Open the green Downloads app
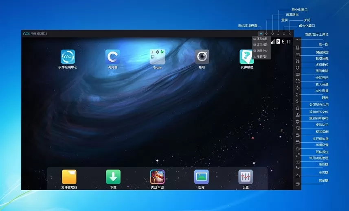Screen dimensions: 349x211 113,177
